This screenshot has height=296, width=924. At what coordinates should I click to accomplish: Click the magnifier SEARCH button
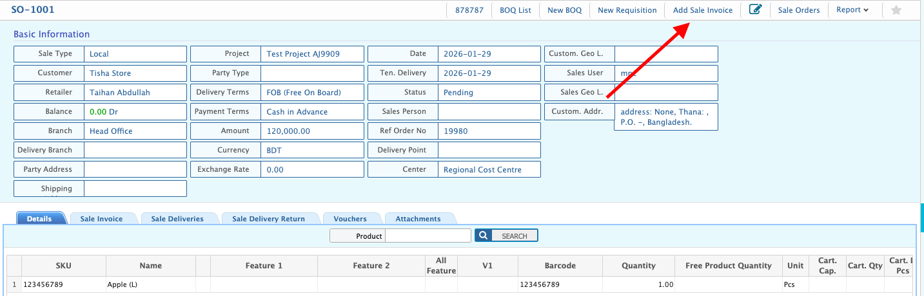[506, 236]
